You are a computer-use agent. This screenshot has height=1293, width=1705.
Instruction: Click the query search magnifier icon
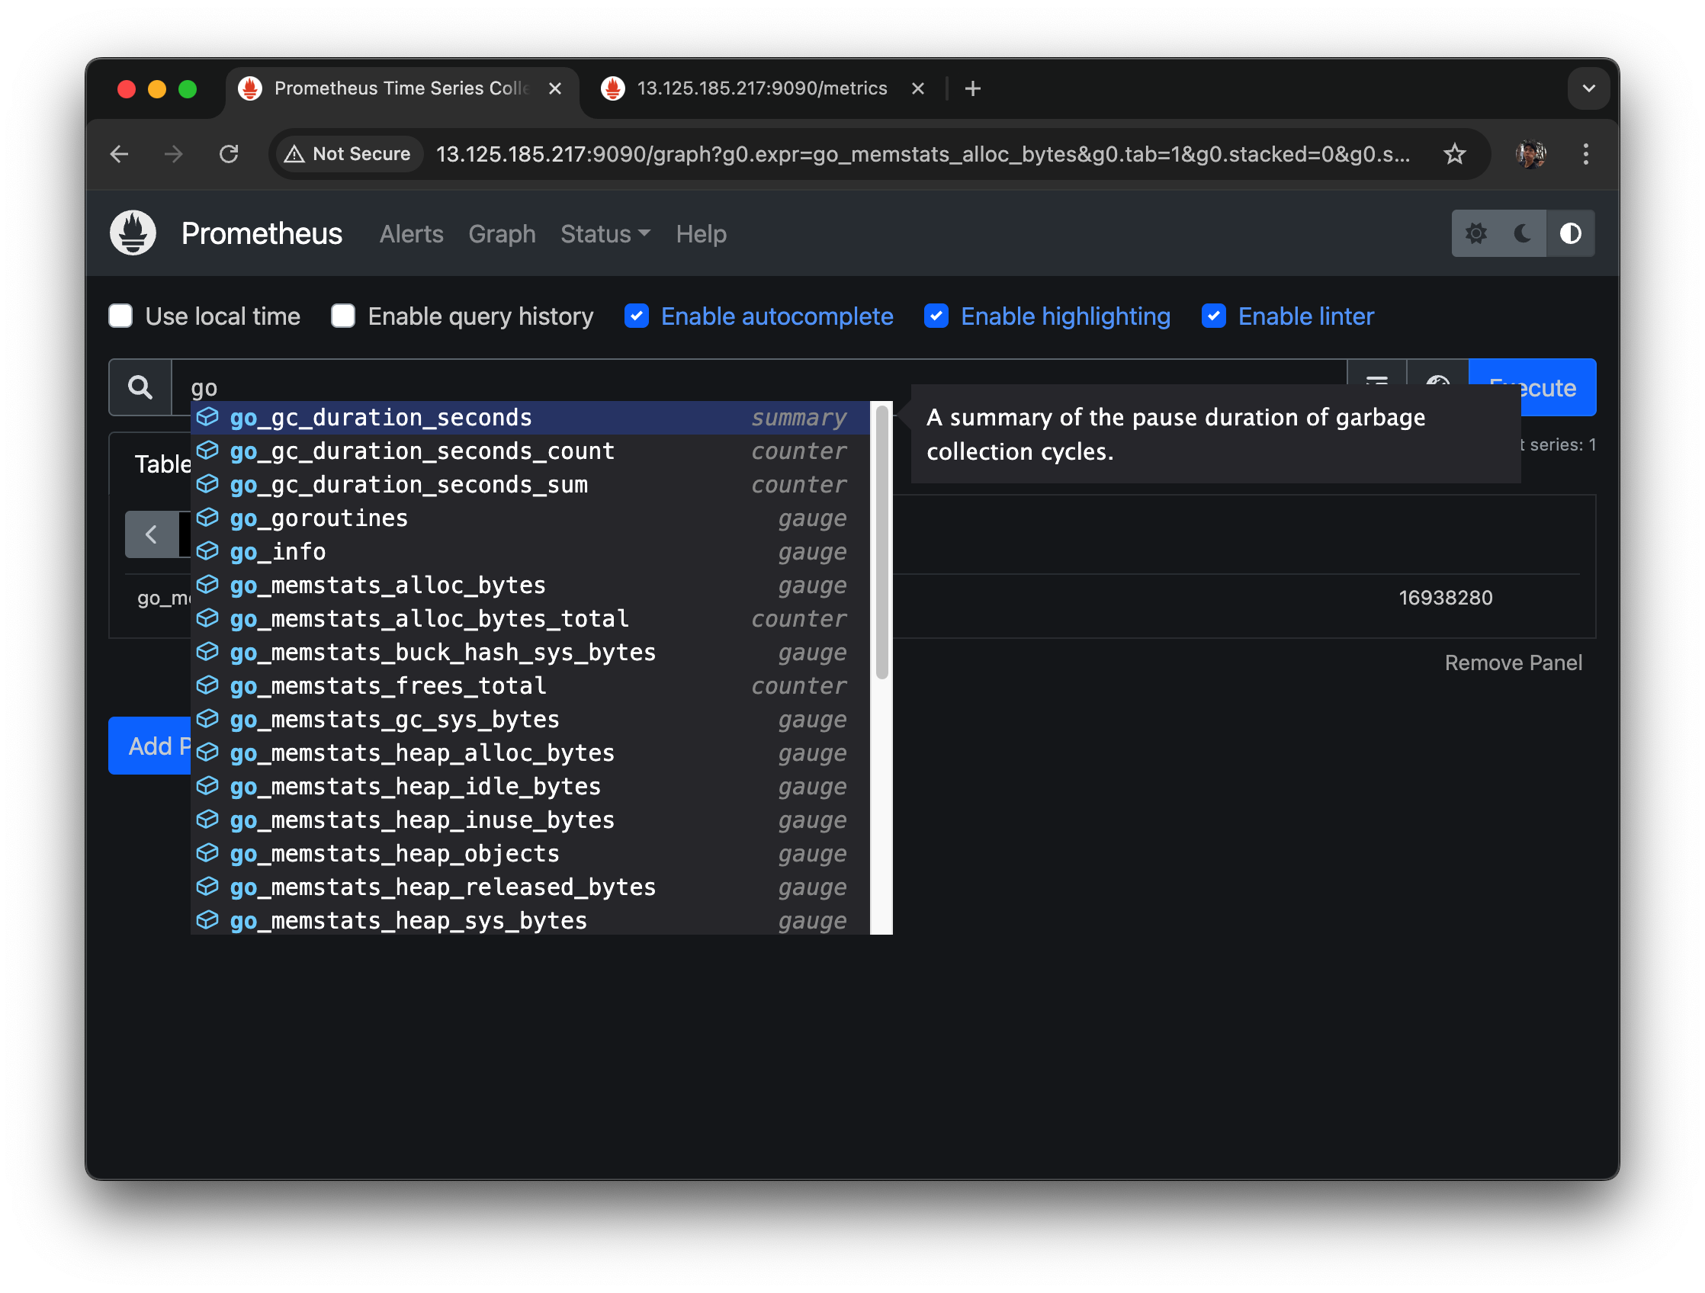pyautogui.click(x=140, y=387)
